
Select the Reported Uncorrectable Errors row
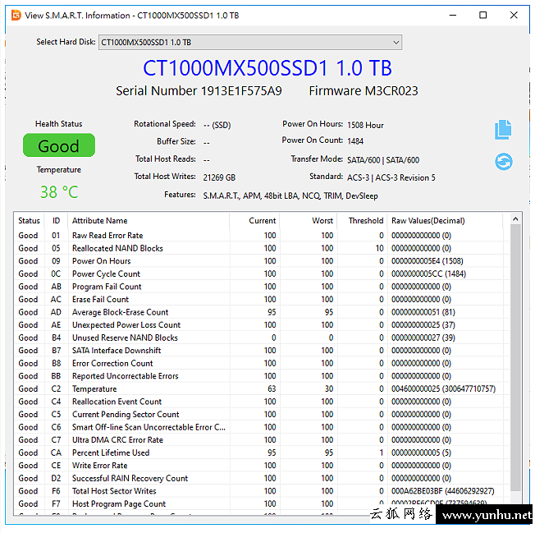[262, 376]
